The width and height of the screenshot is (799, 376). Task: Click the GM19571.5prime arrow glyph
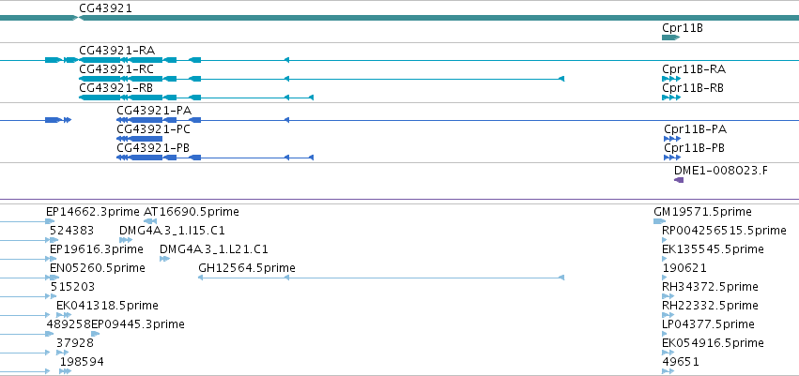659,221
